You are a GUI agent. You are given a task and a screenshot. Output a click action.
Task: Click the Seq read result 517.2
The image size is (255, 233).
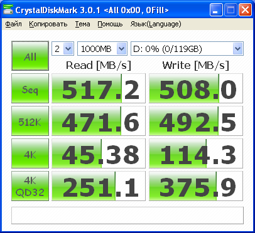tap(99, 88)
